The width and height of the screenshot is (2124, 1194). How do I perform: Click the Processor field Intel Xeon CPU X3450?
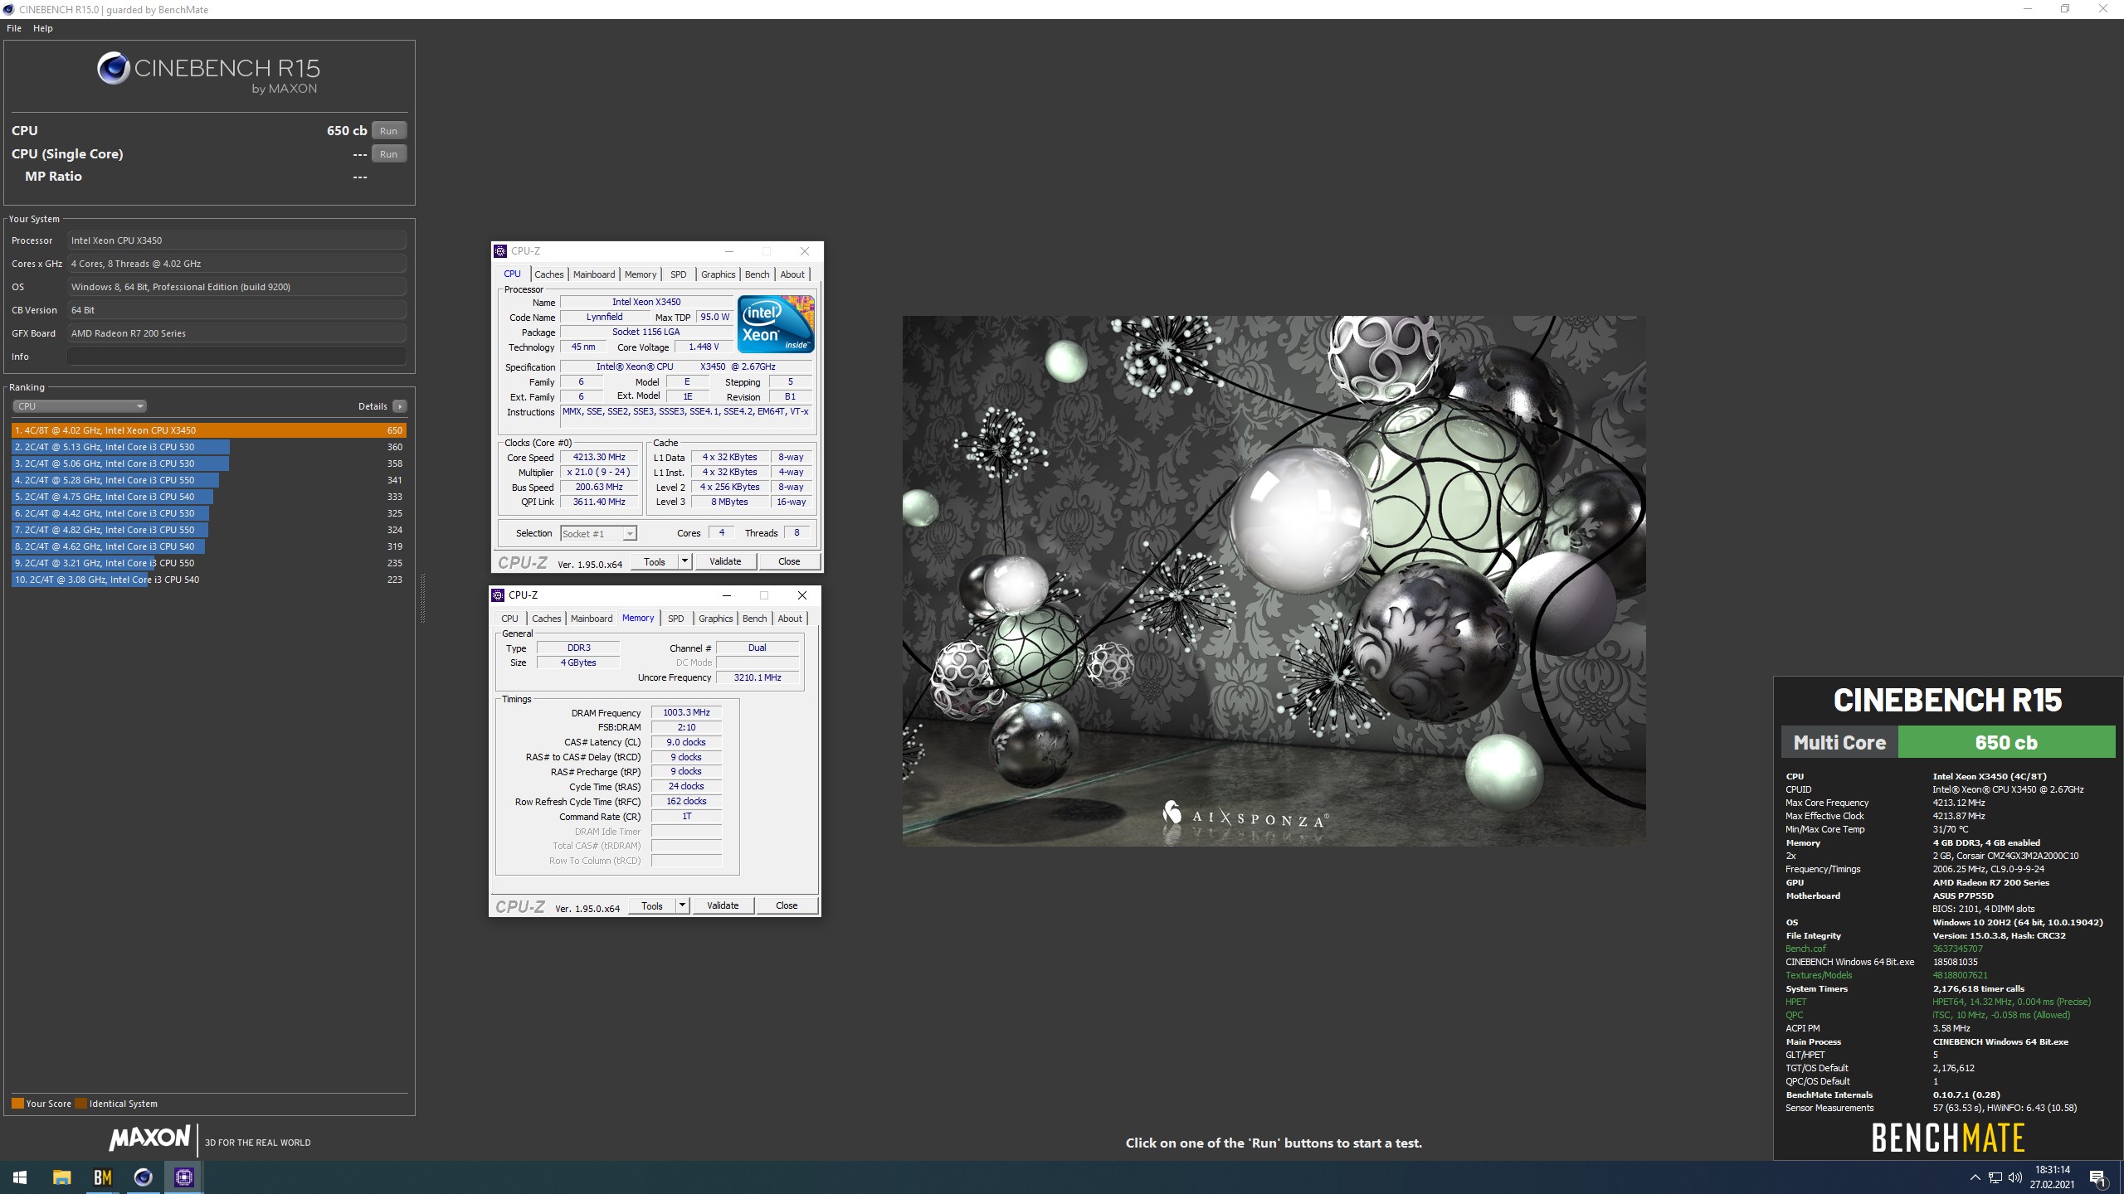click(236, 240)
